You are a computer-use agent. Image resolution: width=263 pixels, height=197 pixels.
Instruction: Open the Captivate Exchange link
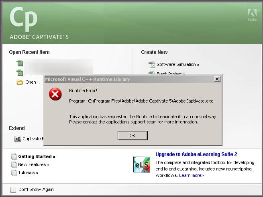tap(33, 139)
